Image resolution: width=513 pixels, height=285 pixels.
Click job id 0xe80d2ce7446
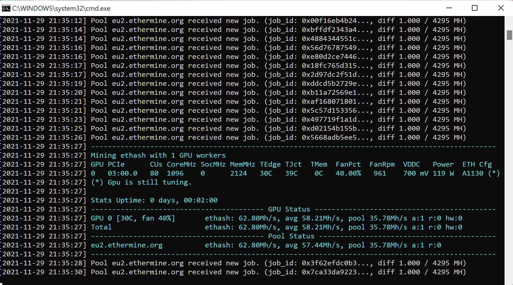[x=329, y=57]
